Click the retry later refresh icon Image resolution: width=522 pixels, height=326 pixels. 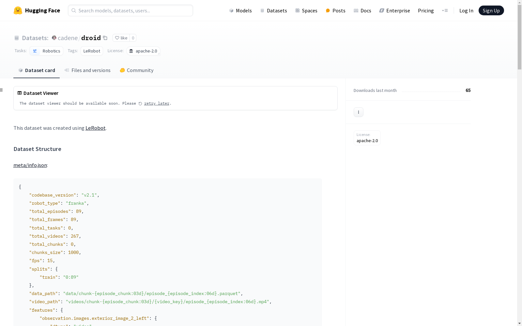[140, 104]
